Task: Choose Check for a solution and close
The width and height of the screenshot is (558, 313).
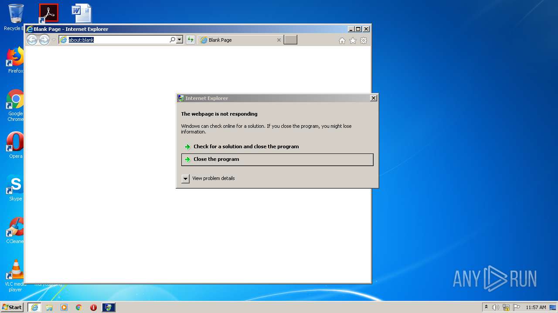Action: pos(277,147)
